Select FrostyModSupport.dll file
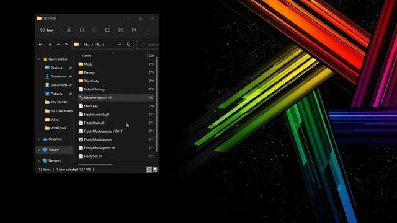The height and width of the screenshot is (223, 397). point(100,148)
